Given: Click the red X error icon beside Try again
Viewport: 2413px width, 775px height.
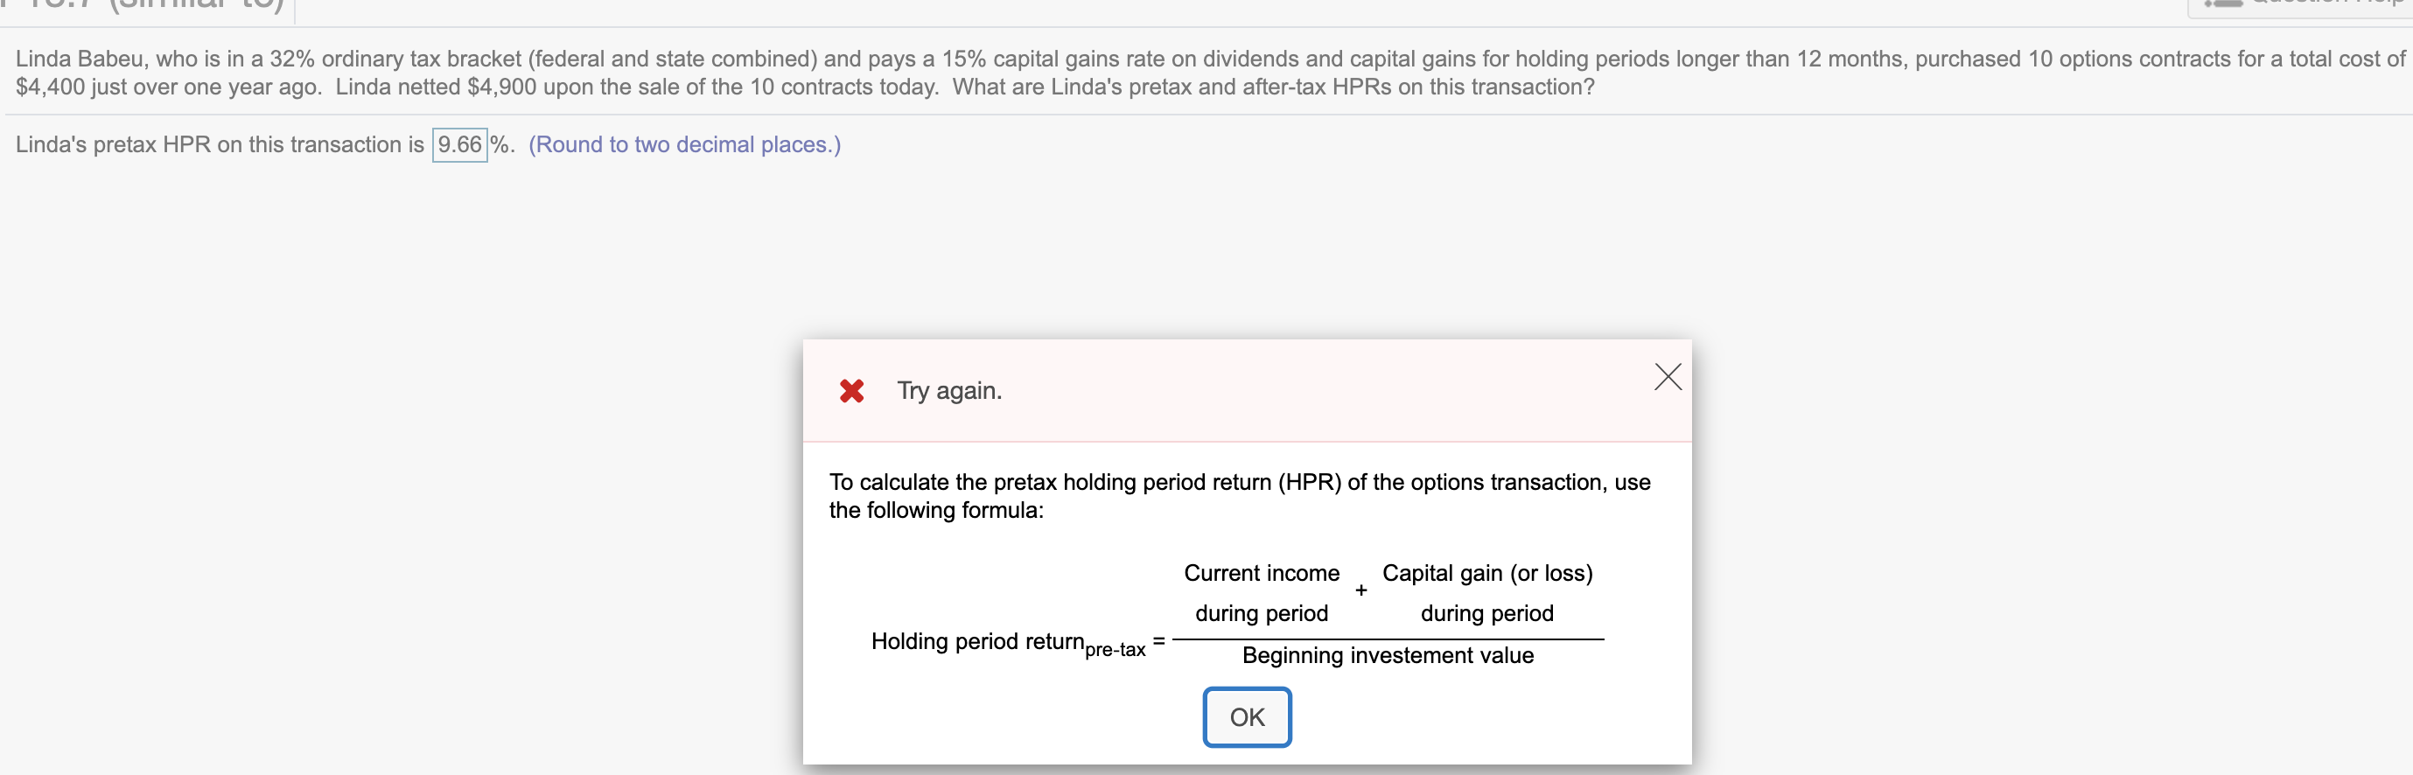Looking at the screenshot, I should (850, 391).
